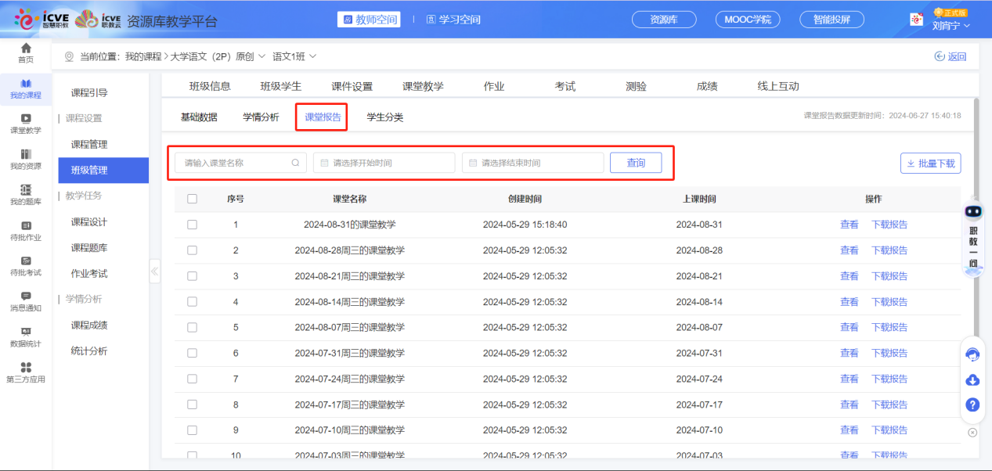Toggle the select-all checkbox in table header
Screen dimensions: 992x471
(193, 199)
